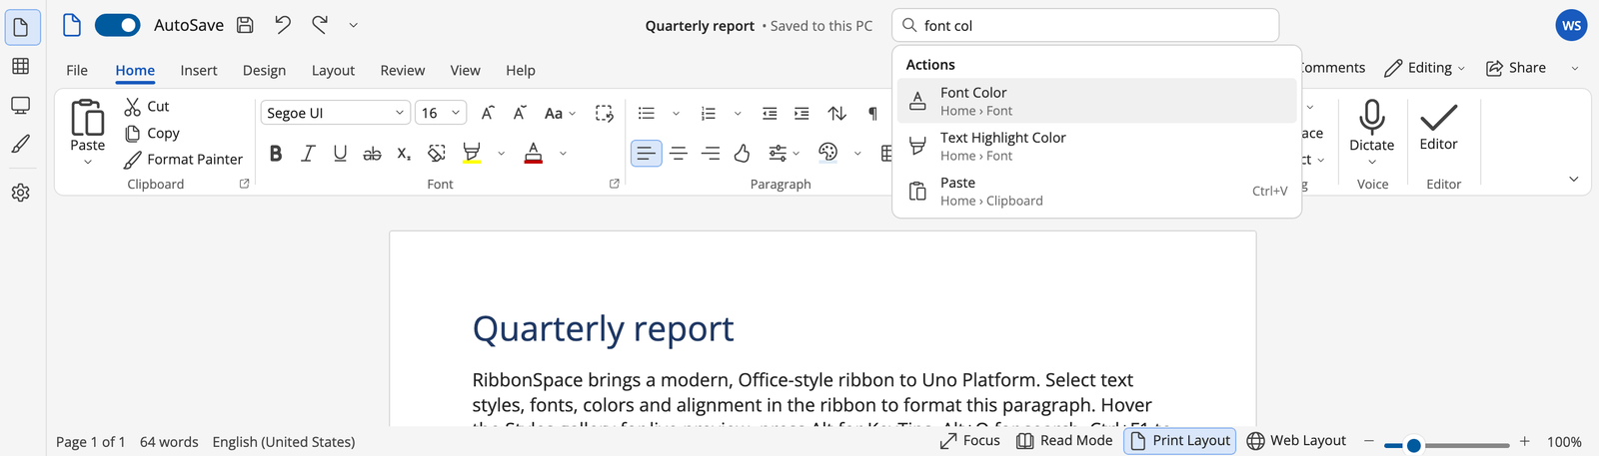Switch to the View tab
This screenshot has width=1599, height=456.
465,70
